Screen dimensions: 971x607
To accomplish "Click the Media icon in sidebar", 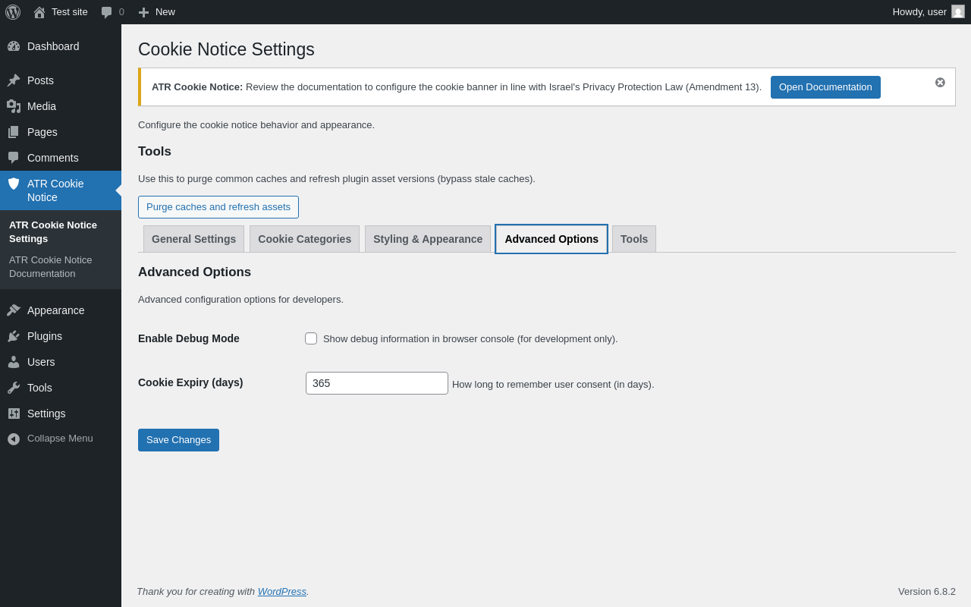I will [14, 106].
